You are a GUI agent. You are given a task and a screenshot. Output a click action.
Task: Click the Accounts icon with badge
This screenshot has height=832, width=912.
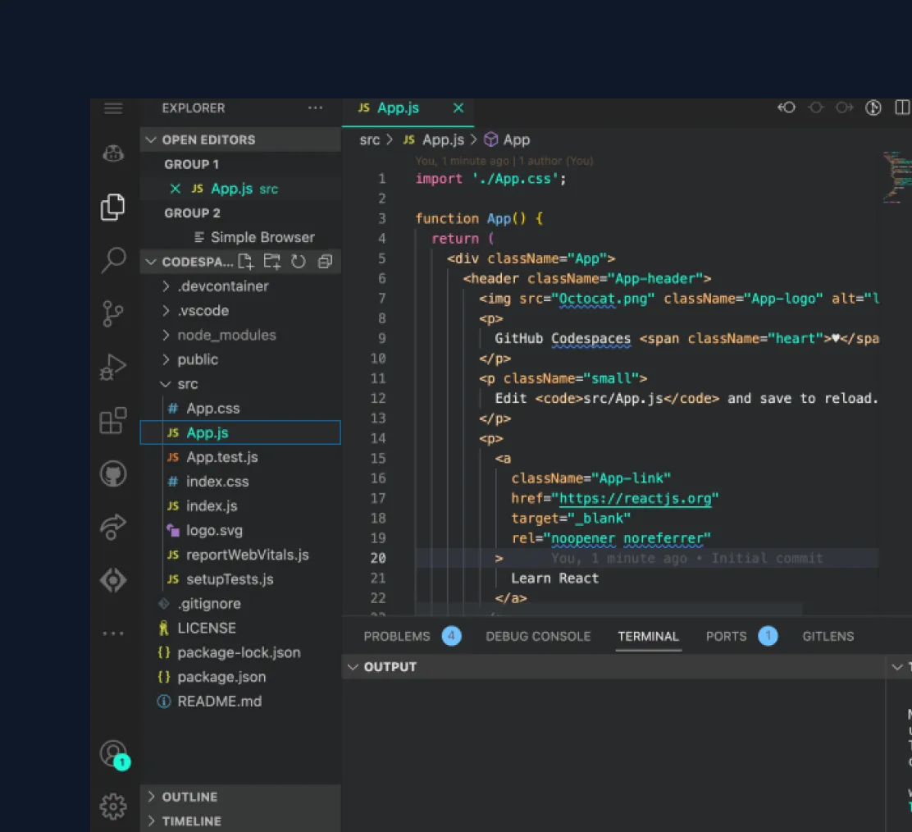(x=113, y=753)
